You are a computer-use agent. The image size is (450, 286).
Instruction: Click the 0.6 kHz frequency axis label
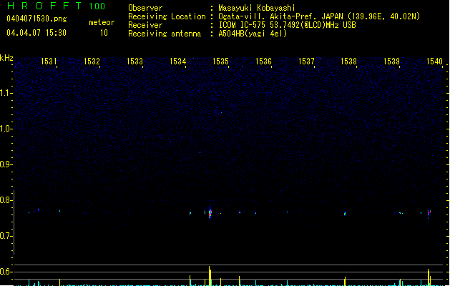(x=6, y=272)
